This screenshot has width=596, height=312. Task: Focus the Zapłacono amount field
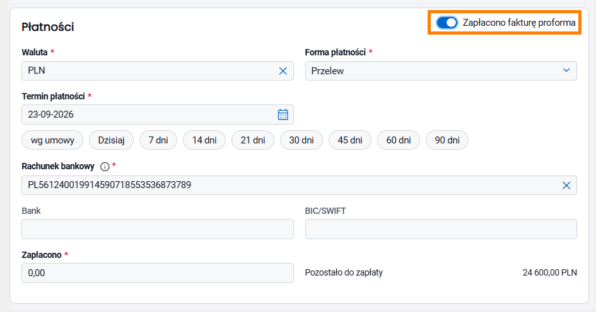158,273
